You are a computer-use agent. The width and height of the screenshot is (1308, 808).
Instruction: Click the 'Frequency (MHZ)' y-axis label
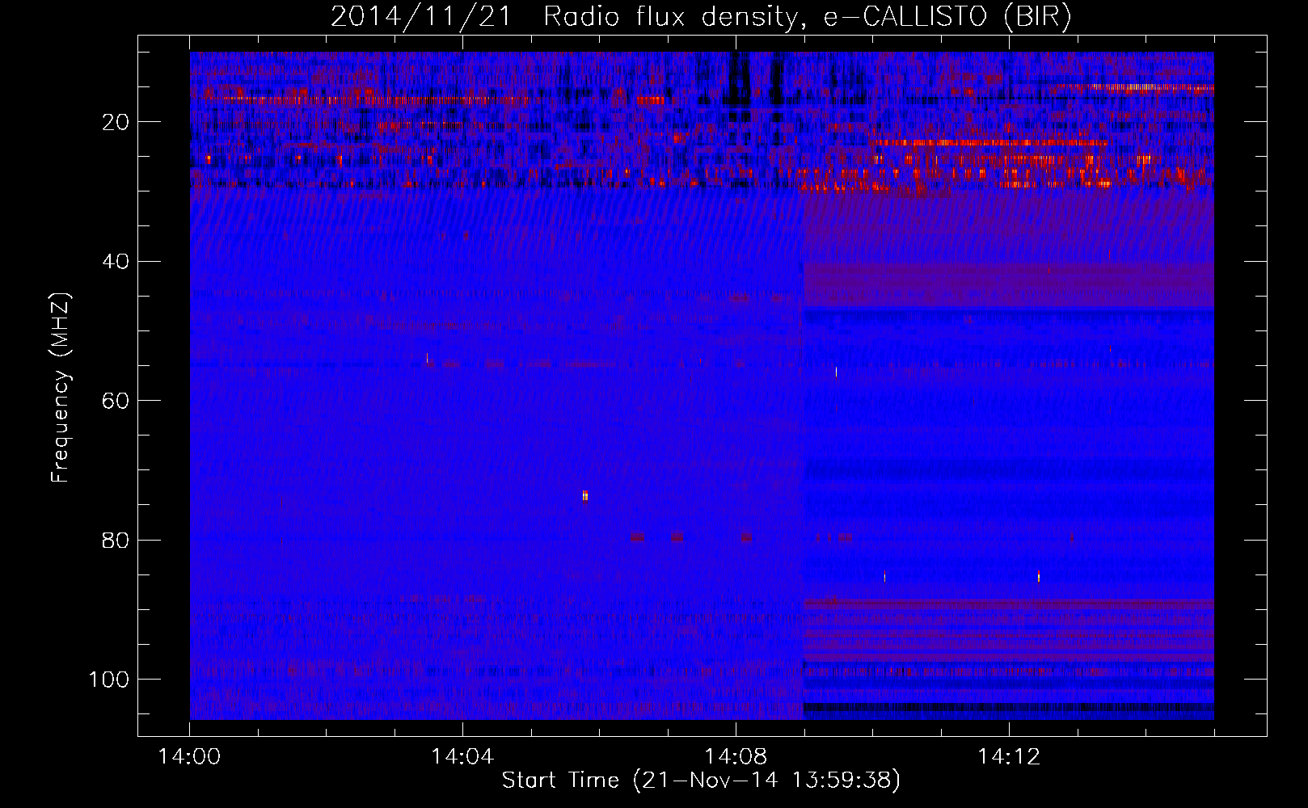[x=61, y=388]
